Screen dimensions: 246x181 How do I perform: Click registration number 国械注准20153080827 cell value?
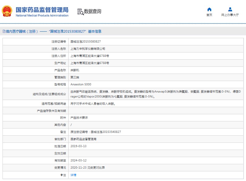point(85,42)
